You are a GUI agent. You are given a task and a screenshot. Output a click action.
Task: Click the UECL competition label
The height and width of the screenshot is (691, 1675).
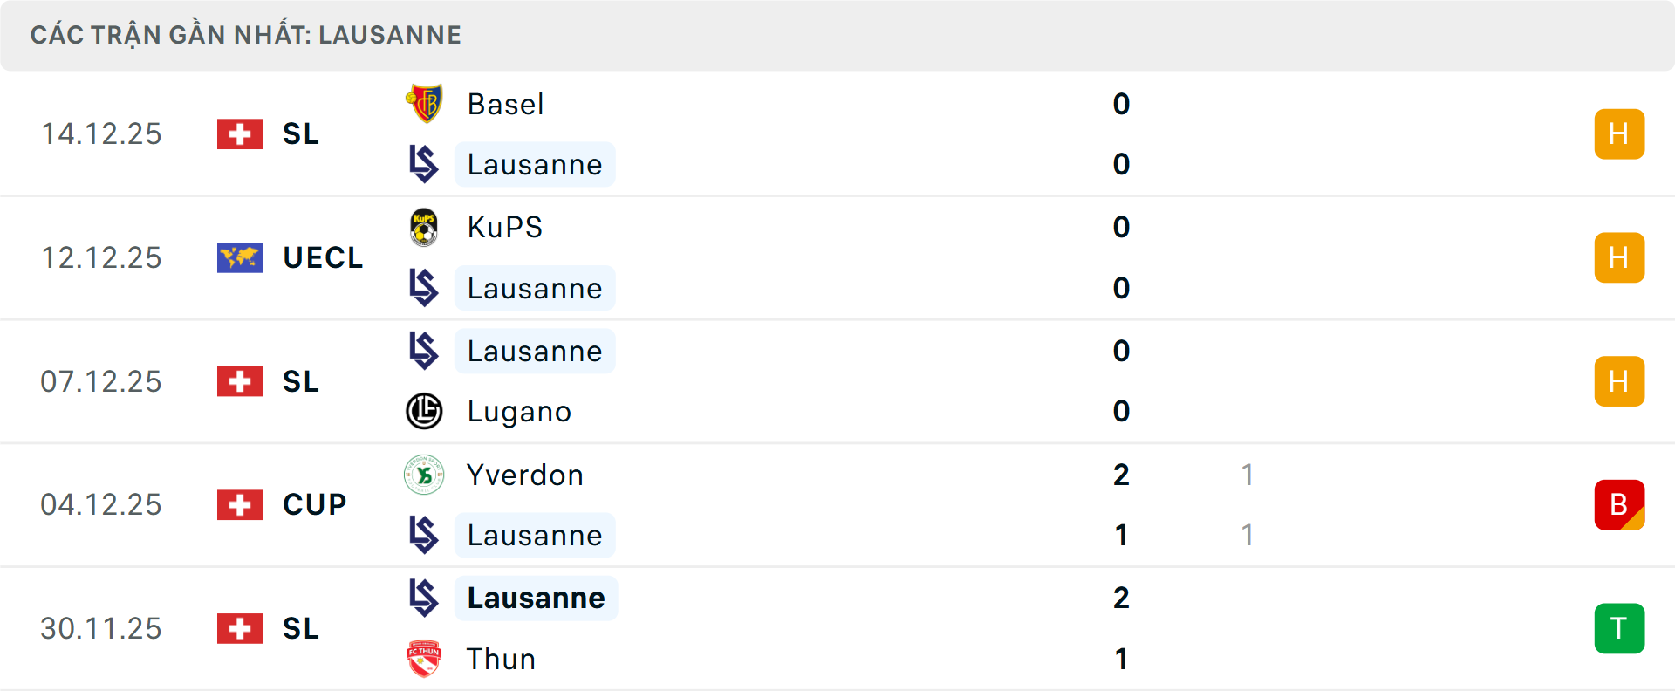323,257
